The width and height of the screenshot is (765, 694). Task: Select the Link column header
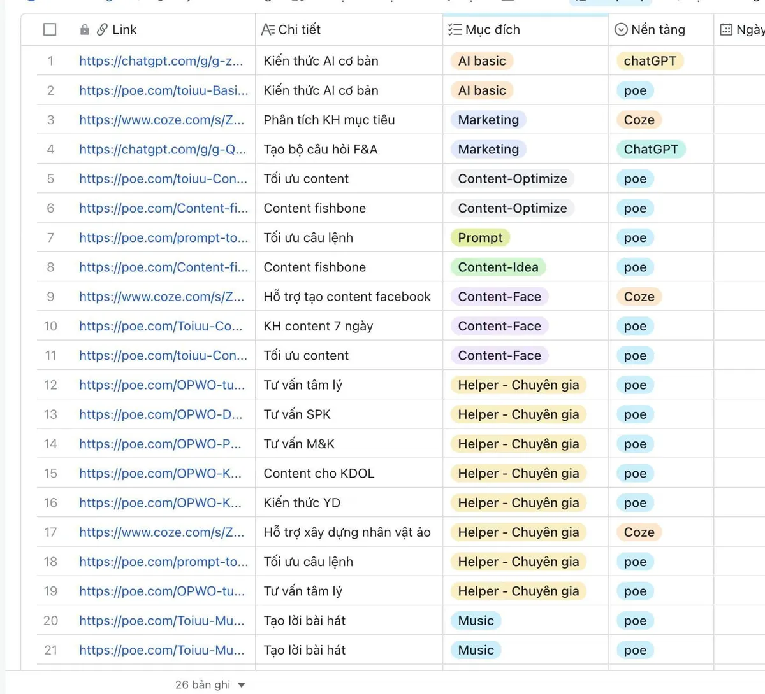click(x=124, y=30)
